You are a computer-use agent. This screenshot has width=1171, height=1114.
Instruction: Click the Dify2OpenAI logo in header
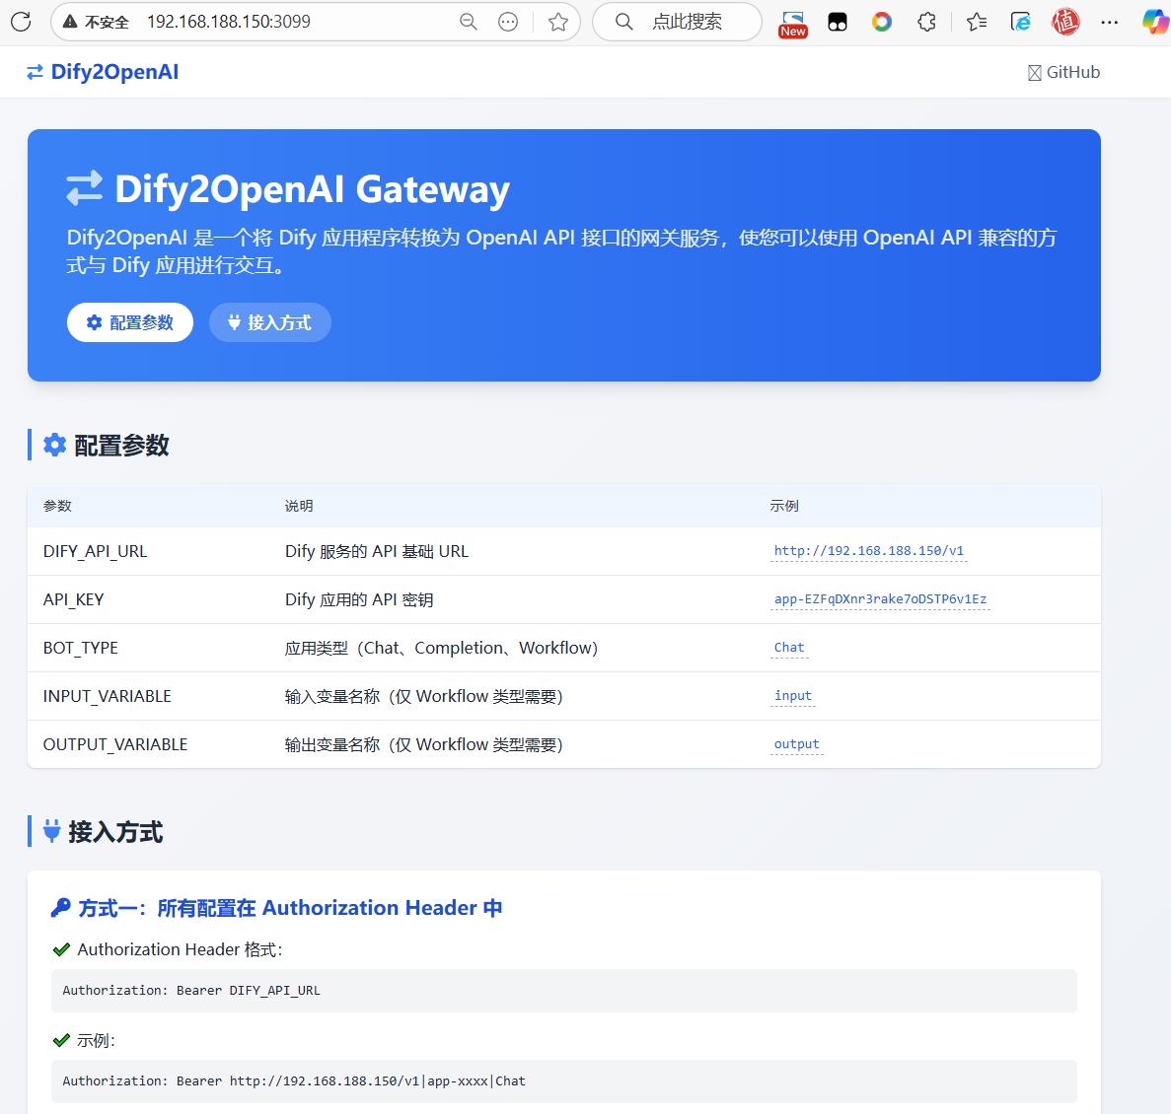[x=115, y=72]
